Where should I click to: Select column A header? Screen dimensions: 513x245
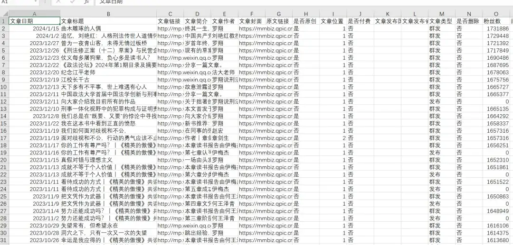tap(34, 14)
